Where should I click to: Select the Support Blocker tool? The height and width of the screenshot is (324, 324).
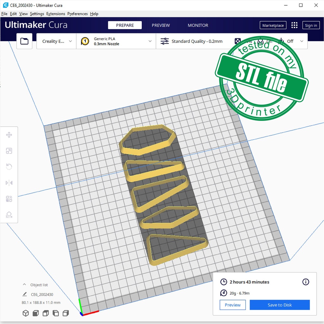(x=9, y=215)
